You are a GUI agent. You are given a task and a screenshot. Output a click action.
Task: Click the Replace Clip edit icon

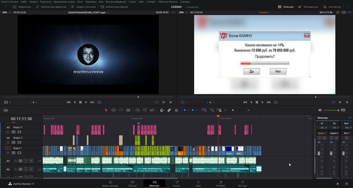pyautogui.click(x=152, y=110)
